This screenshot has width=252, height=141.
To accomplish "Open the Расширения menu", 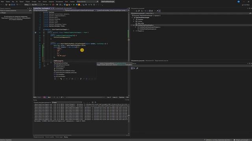I will coord(59,2).
